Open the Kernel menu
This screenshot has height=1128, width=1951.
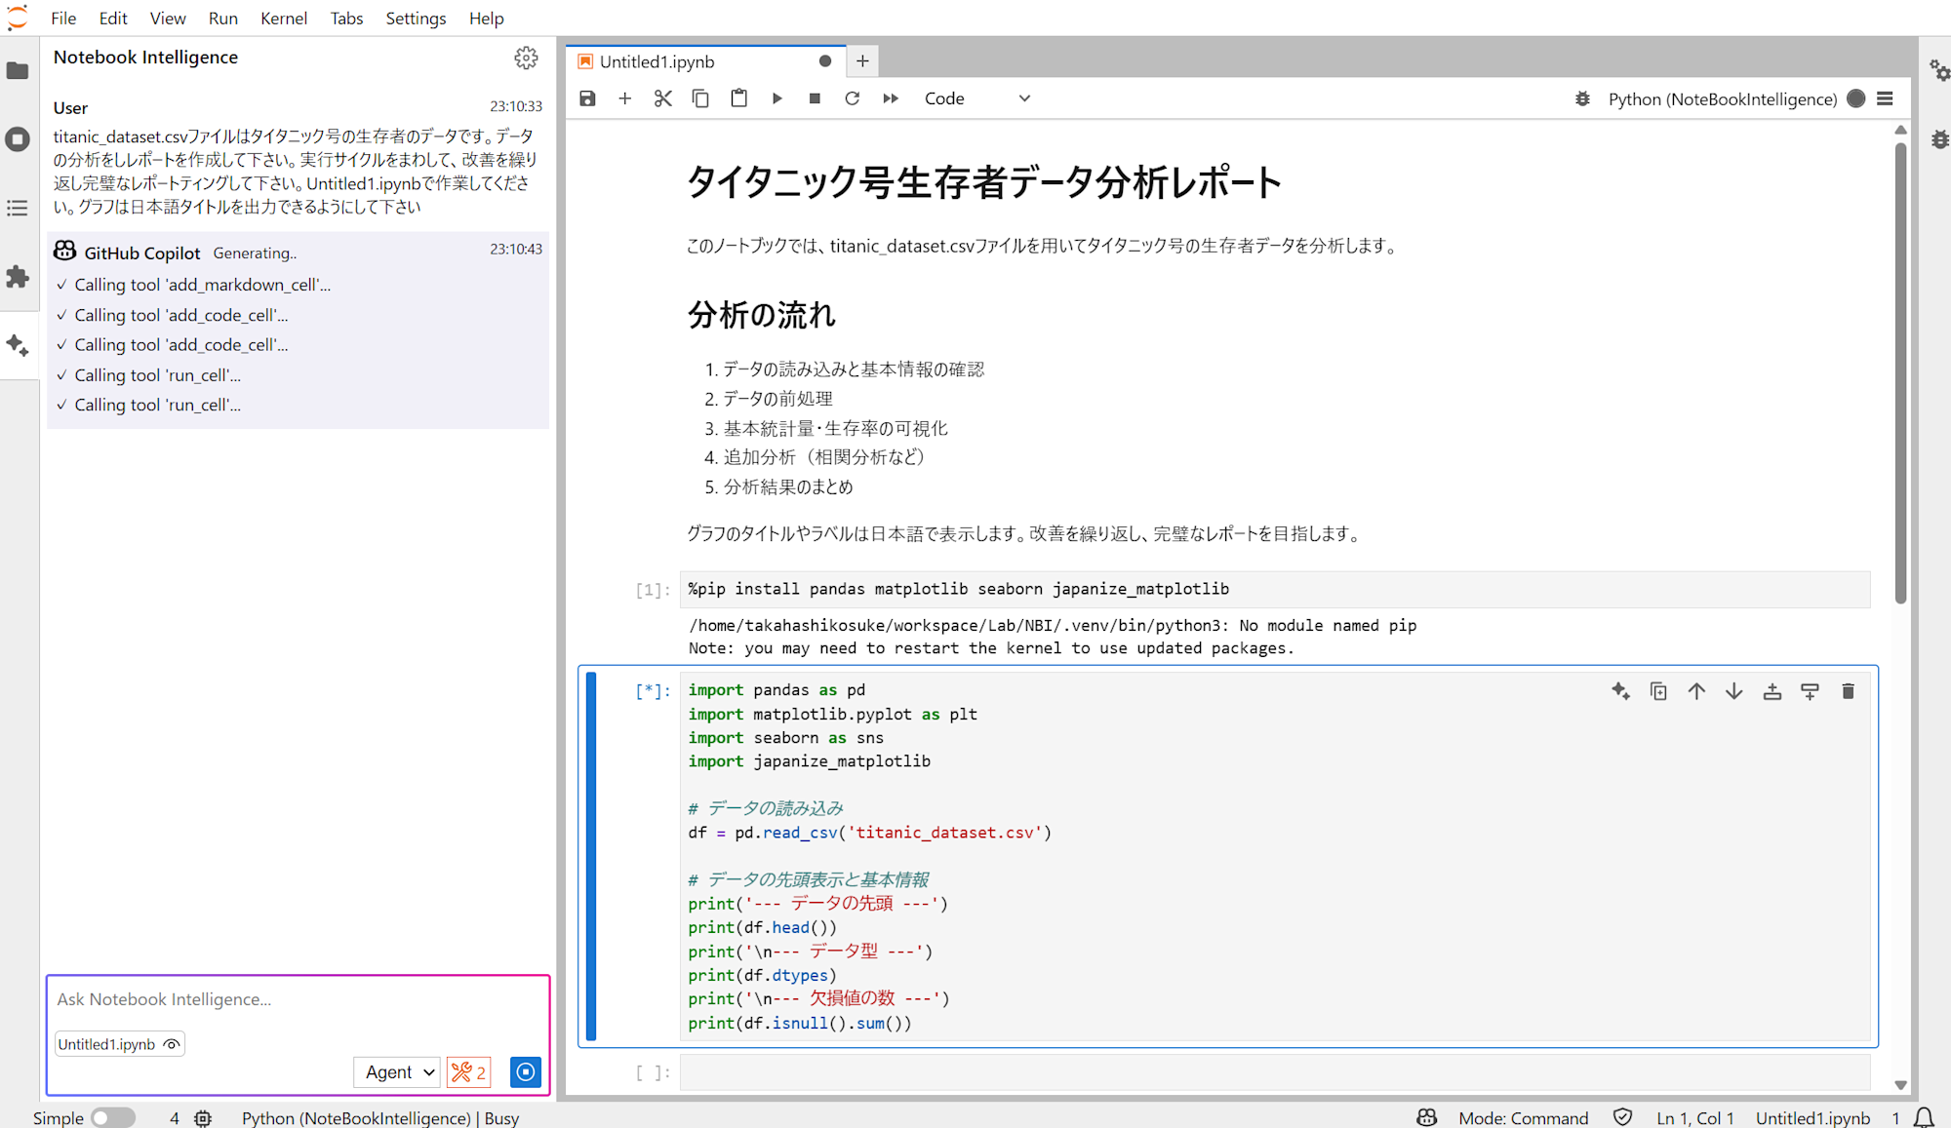point(284,18)
